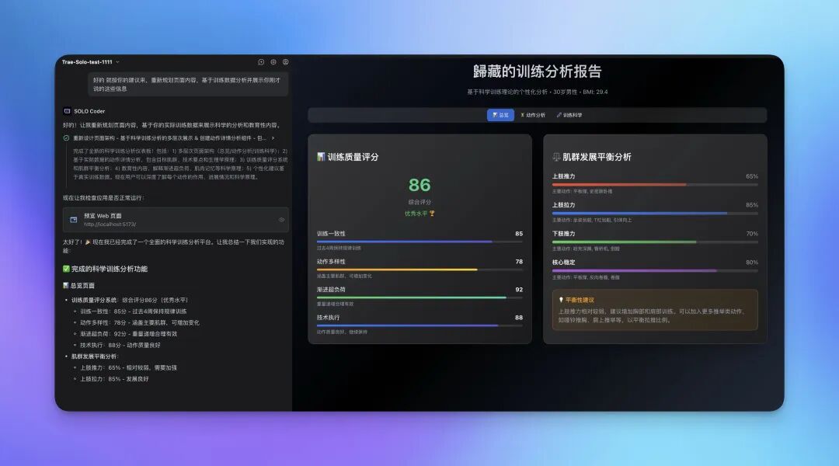The width and height of the screenshot is (839, 466).
Task: Click the lightning icon on 动作分析 tab
Action: tap(522, 113)
